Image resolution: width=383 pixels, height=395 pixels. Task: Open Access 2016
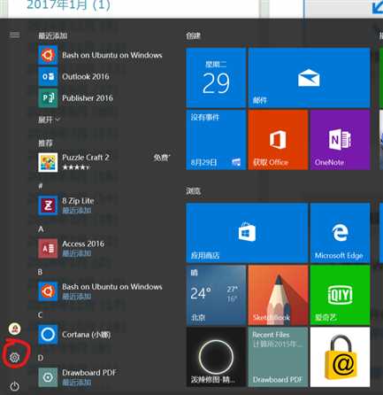pyautogui.click(x=72, y=248)
